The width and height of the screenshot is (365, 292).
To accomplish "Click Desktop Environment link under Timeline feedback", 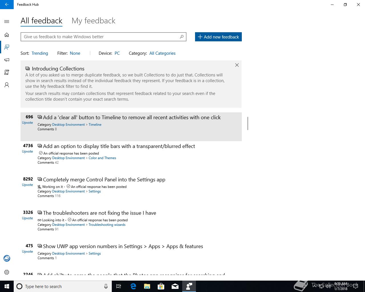I will 68,125.
